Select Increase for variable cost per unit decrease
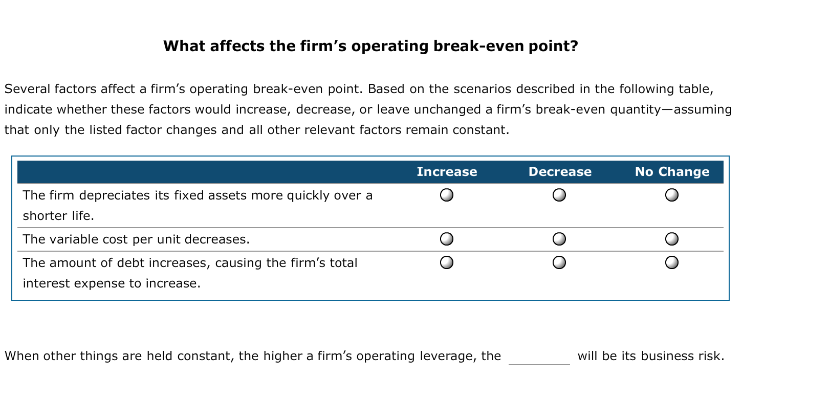Viewport: 830px width, 399px height. coord(447,238)
